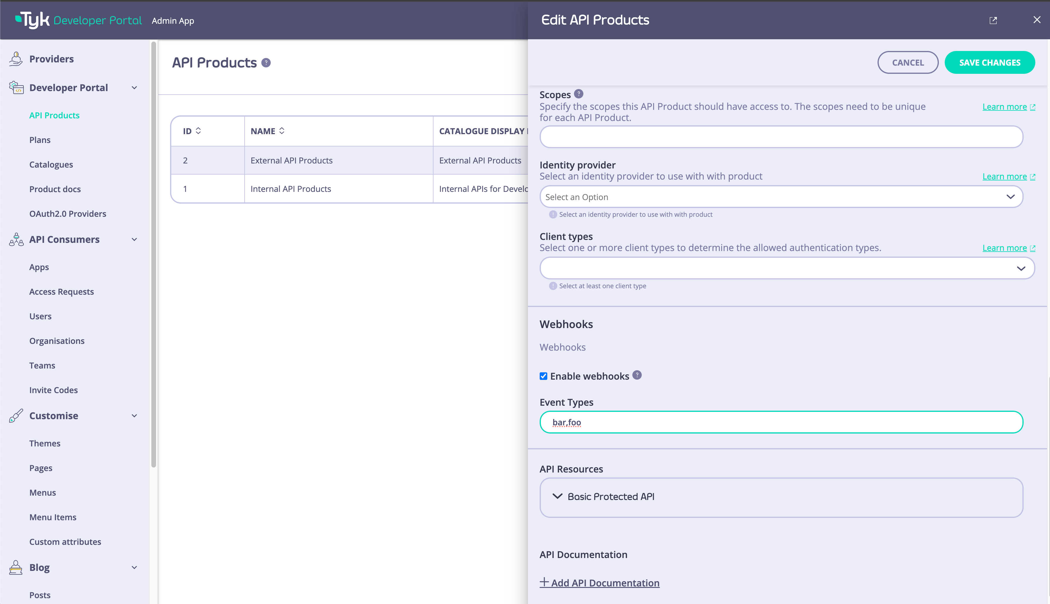This screenshot has width=1050, height=604.
Task: Open Menu Items page
Action: [53, 517]
